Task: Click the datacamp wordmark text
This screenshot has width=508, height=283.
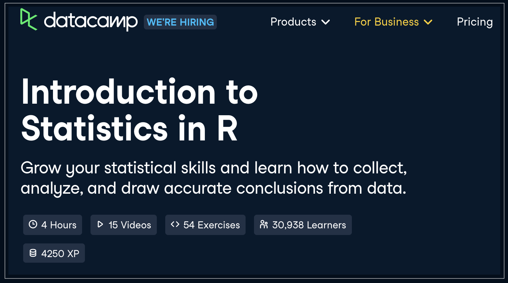Action: tap(91, 22)
